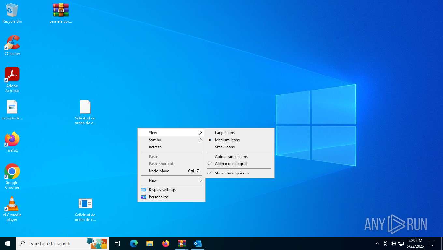Open File Explorer from the taskbar

(x=150, y=243)
